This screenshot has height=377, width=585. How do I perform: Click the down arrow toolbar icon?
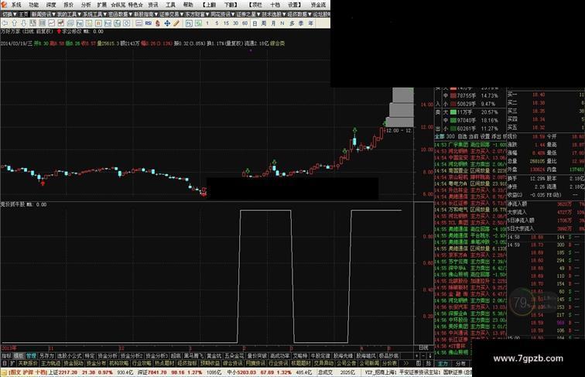(x=24, y=23)
